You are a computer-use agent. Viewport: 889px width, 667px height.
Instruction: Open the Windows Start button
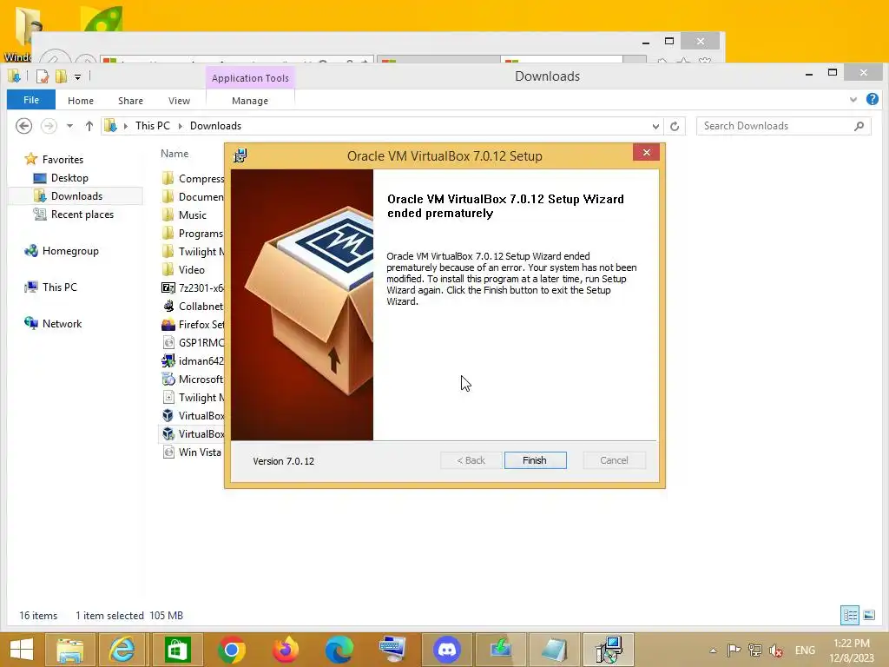(22, 650)
